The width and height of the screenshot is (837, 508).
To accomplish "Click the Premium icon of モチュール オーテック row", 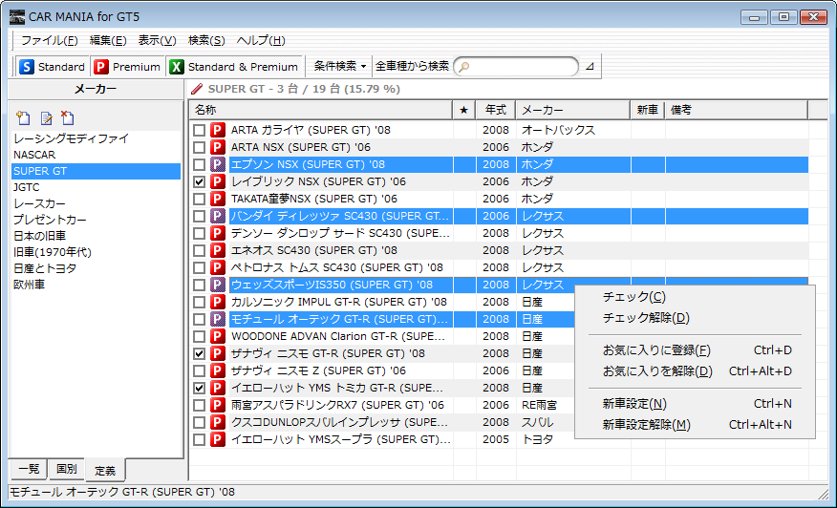I will coord(217,319).
